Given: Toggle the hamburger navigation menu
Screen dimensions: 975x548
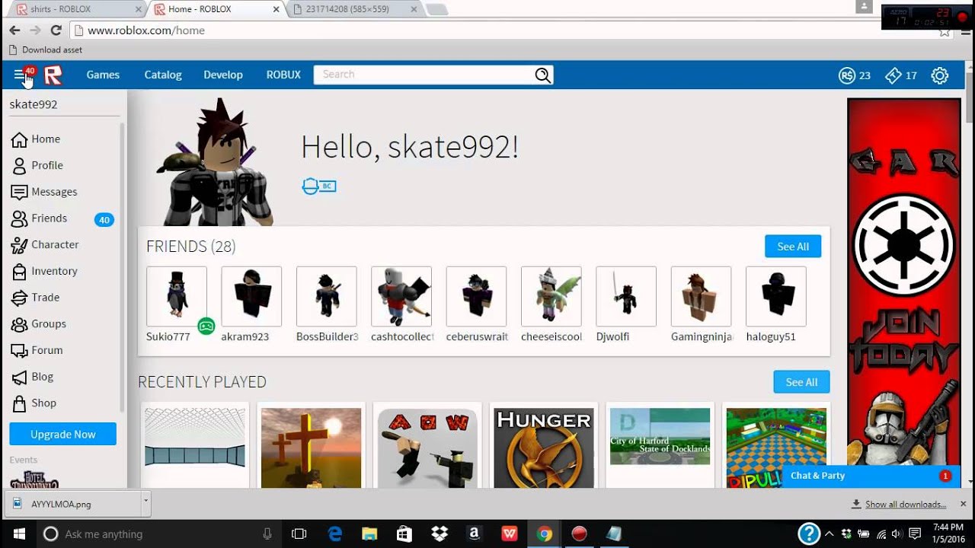Looking at the screenshot, I should (x=20, y=75).
